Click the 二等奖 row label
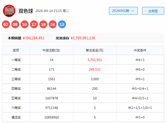 [x=16, y=70]
